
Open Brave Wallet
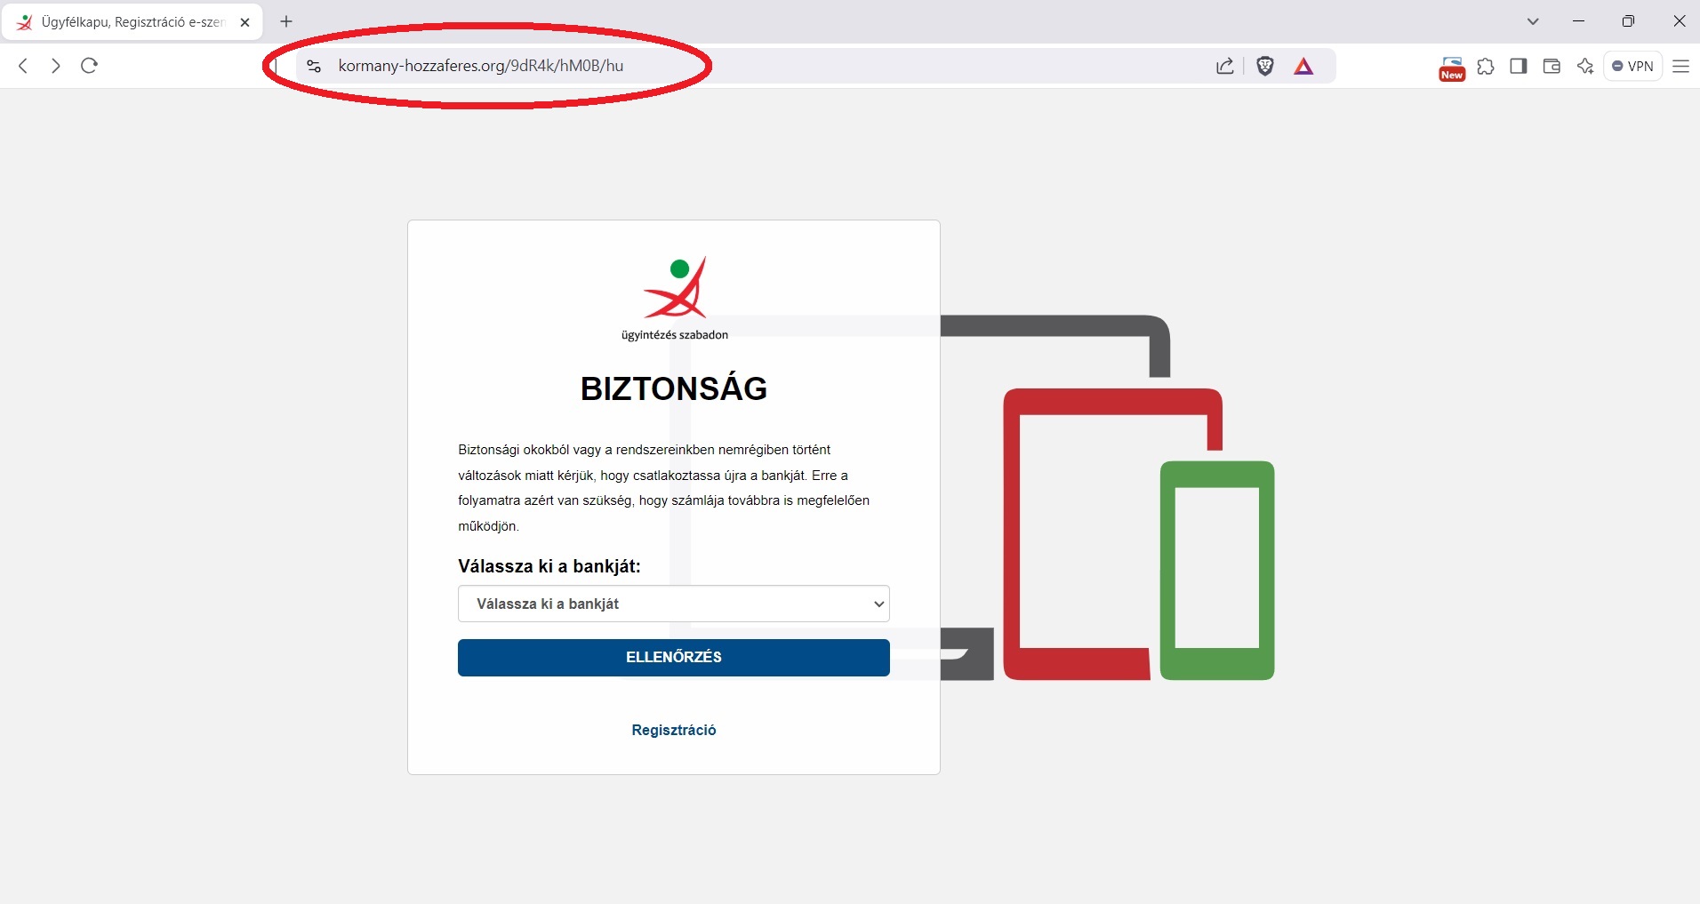[1552, 66]
